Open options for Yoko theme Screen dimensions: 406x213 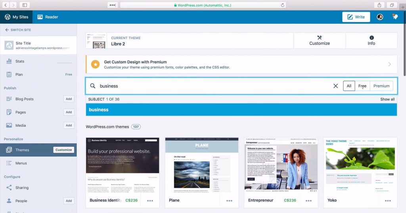[388, 201]
